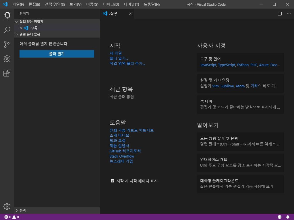Click the warnings count in status bar

[16, 217]
